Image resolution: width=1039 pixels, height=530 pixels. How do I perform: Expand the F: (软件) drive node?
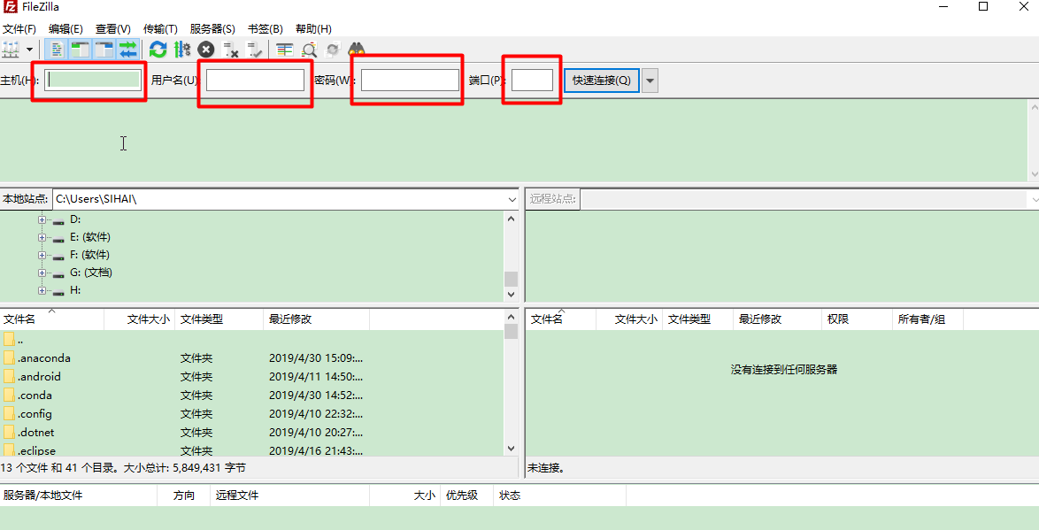42,255
